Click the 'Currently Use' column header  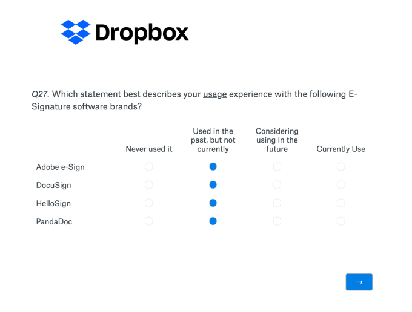(x=341, y=149)
